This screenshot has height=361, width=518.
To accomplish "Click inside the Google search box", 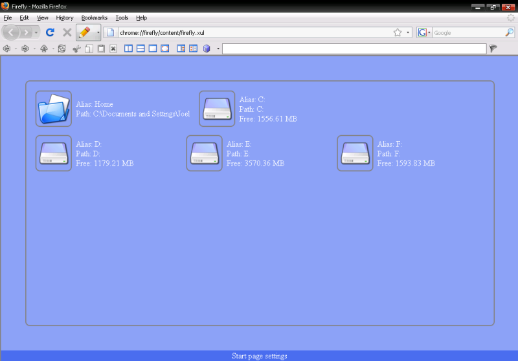I will [468, 32].
